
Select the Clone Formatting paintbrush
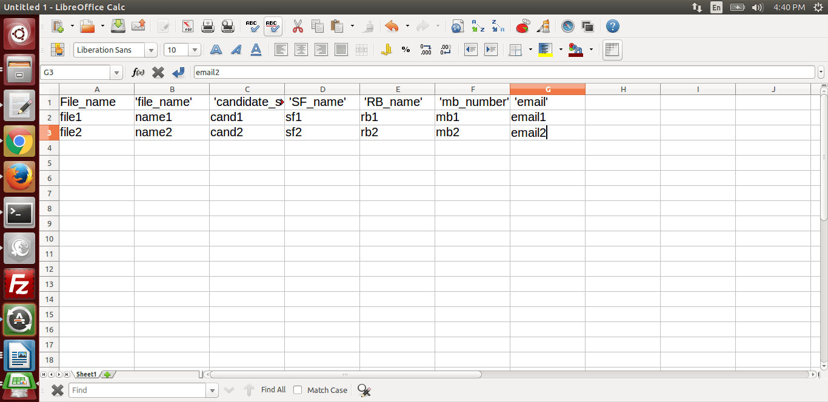point(369,27)
